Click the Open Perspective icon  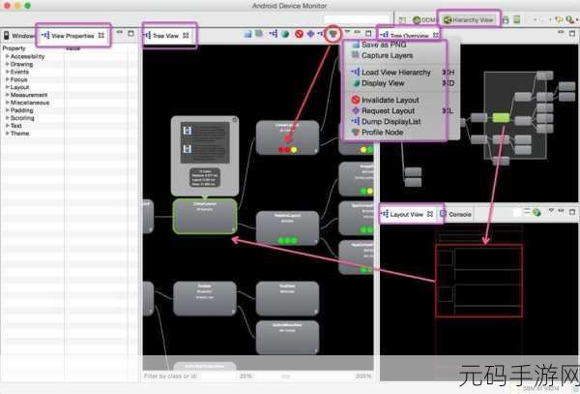[x=402, y=19]
